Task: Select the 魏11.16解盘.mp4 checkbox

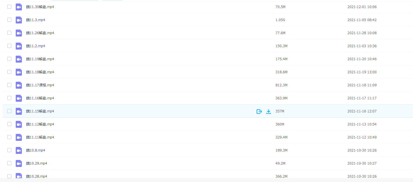Action: 9,98
